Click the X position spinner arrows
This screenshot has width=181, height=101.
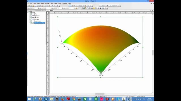click(x=38, y=8)
